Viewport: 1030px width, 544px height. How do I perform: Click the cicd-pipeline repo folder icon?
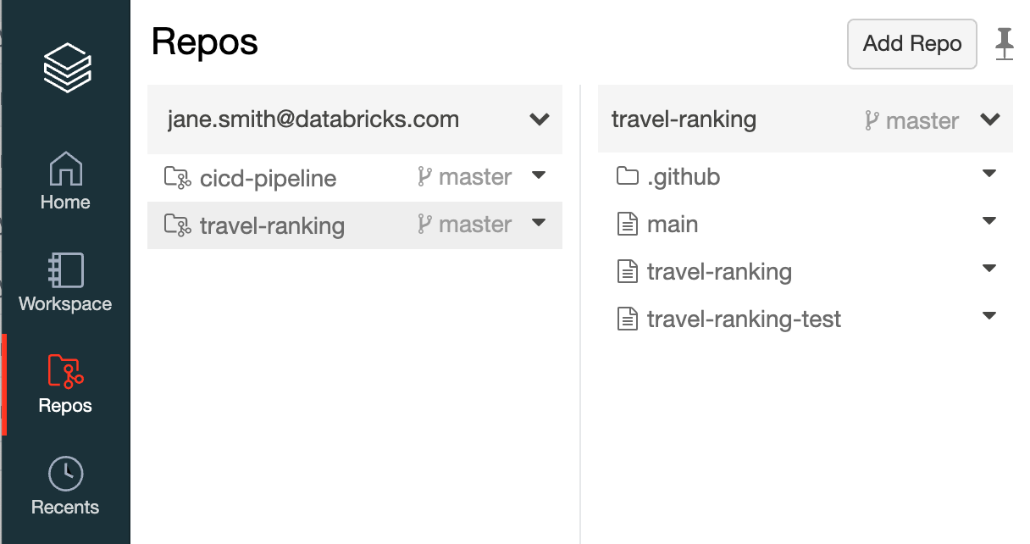coord(177,178)
